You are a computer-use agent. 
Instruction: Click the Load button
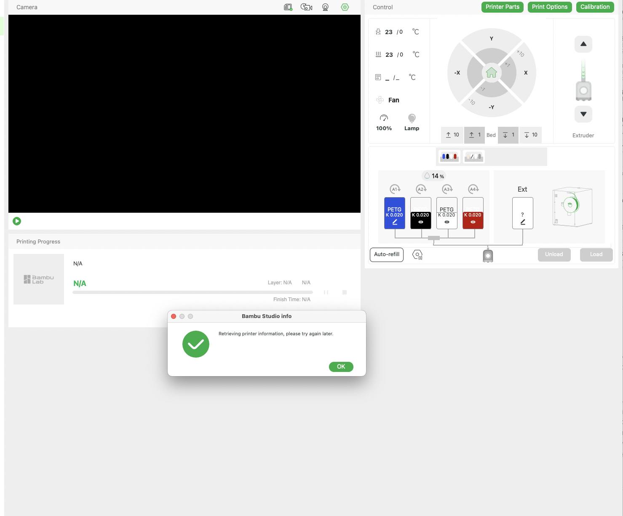[x=596, y=254]
